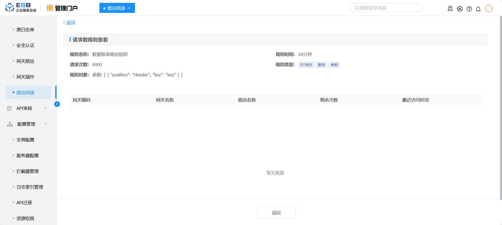This screenshot has width=502, height=225.
Task: Open 黑白名单 in the sidebar
Action: [x=25, y=30]
